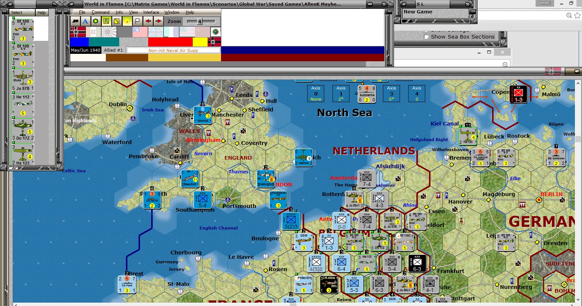
Task: Click the CA Admiral Hipper naval counter
Action: 481,157
